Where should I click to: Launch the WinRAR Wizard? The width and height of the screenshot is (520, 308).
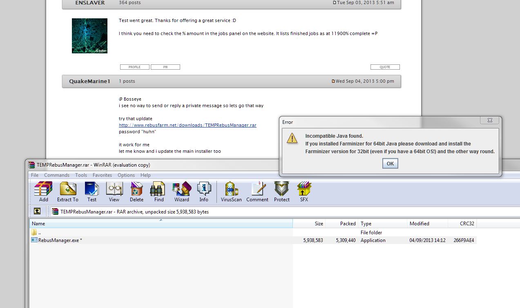click(181, 191)
